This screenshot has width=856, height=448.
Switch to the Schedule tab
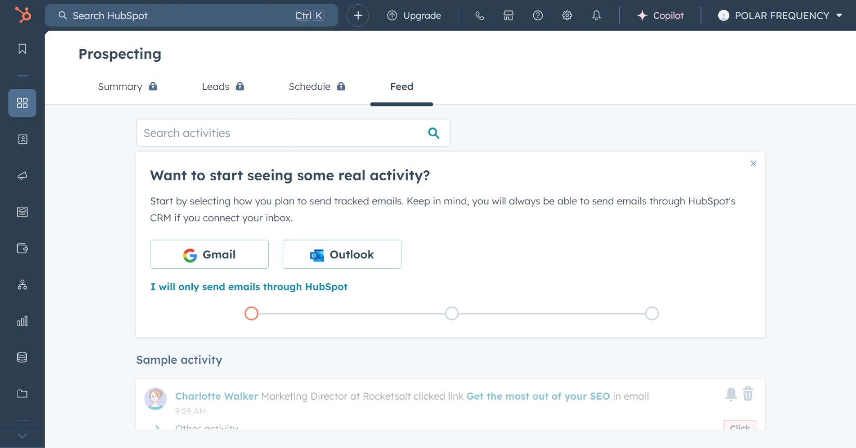(310, 87)
